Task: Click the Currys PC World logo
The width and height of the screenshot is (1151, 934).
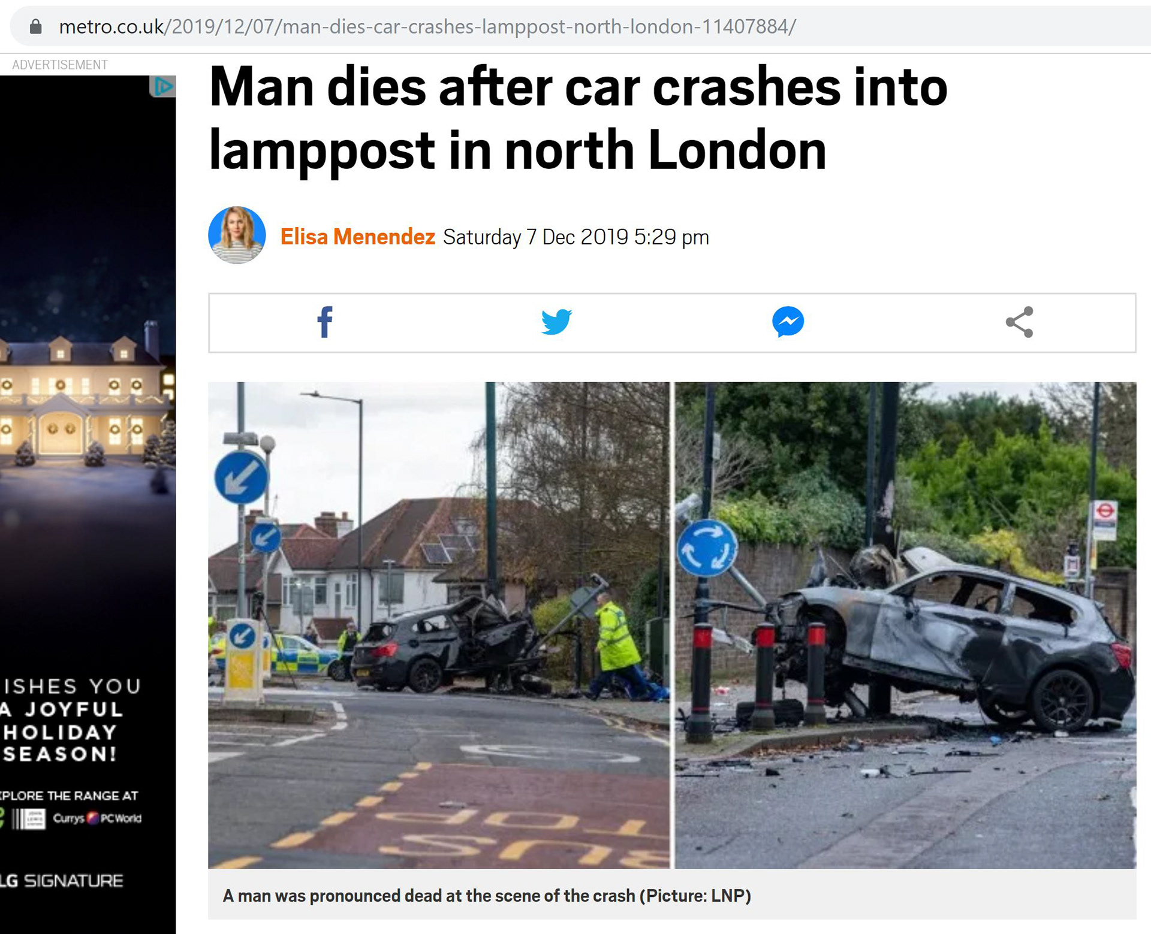Action: click(x=97, y=818)
